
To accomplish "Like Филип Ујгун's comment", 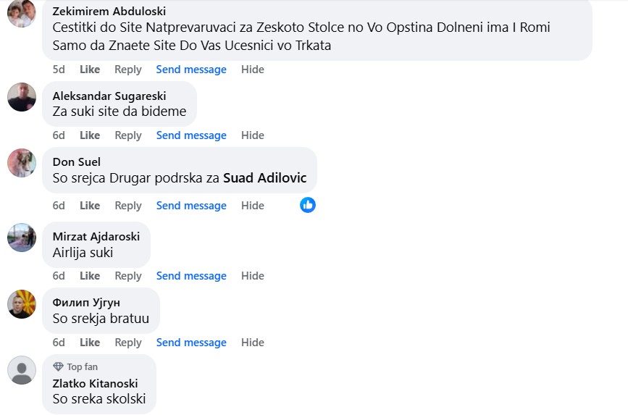I will (x=90, y=343).
